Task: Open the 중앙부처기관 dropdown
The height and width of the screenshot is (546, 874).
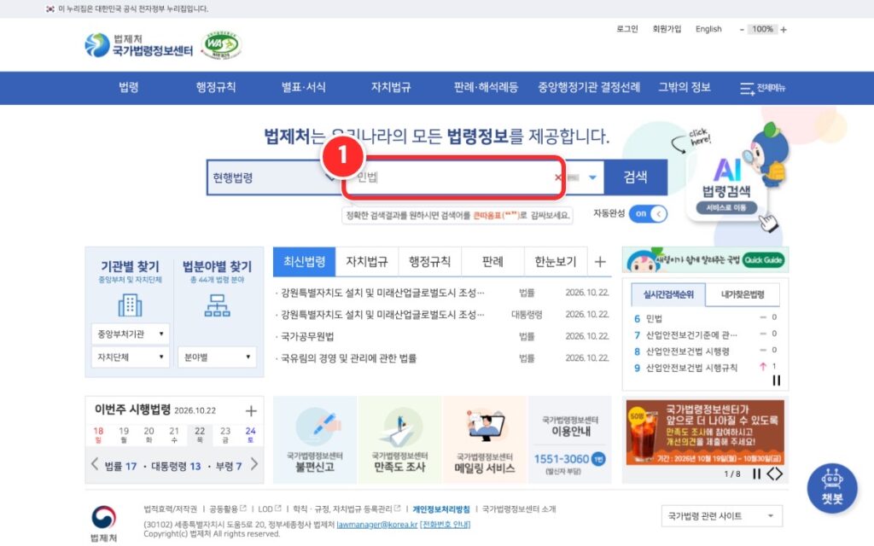Action: pos(131,334)
